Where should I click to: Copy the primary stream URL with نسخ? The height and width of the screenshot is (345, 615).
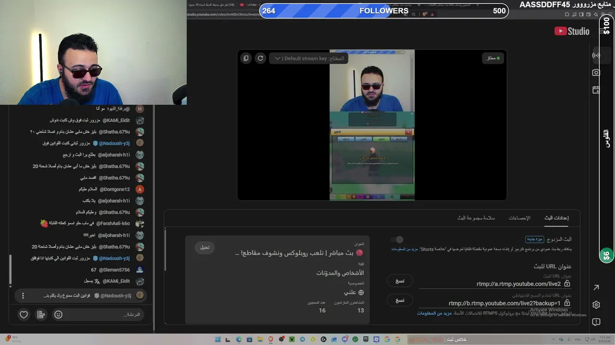(x=400, y=281)
